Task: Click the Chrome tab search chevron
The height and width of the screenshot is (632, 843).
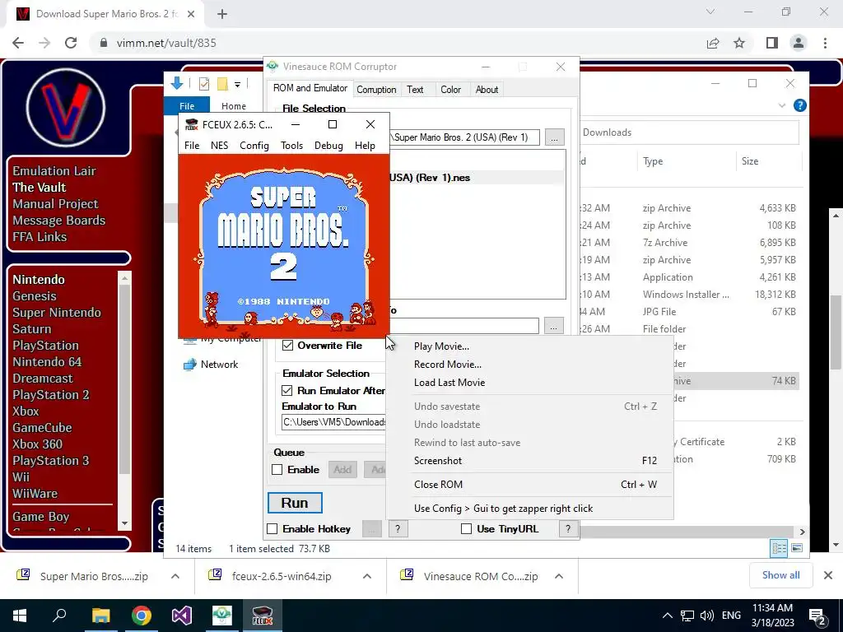Action: (x=710, y=12)
